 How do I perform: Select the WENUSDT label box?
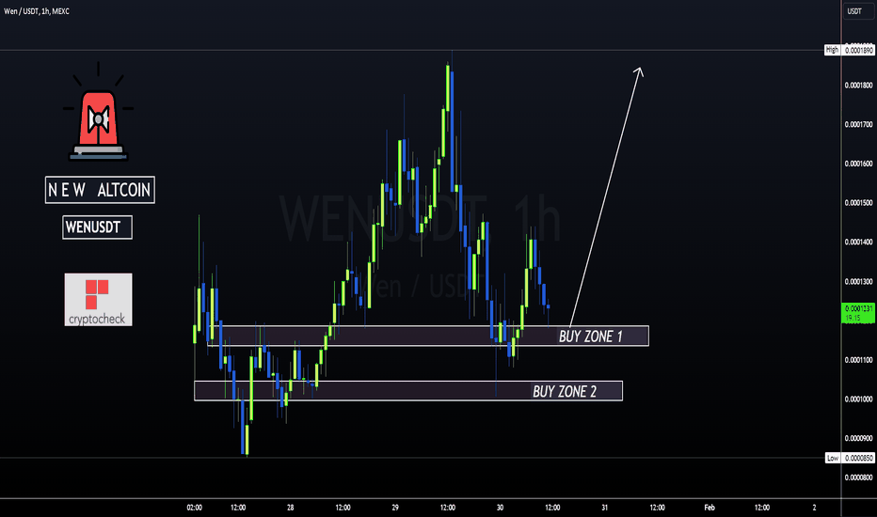click(x=97, y=227)
